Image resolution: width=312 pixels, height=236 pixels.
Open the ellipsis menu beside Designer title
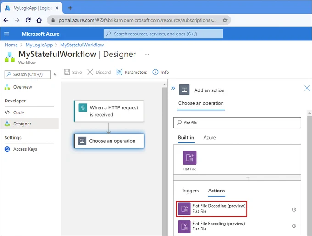[147, 54]
